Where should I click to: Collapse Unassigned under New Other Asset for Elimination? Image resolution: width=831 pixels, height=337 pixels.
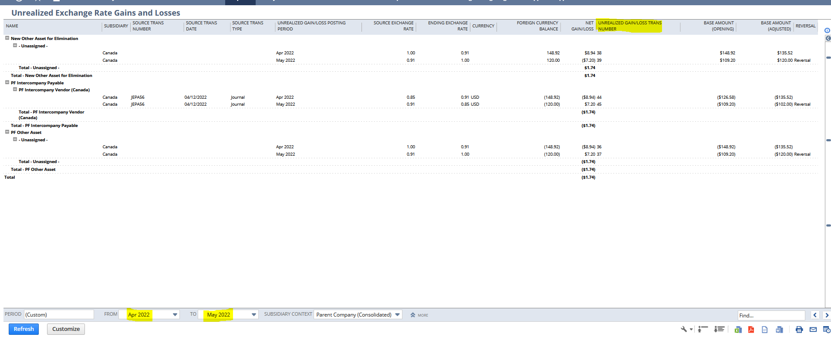click(15, 45)
